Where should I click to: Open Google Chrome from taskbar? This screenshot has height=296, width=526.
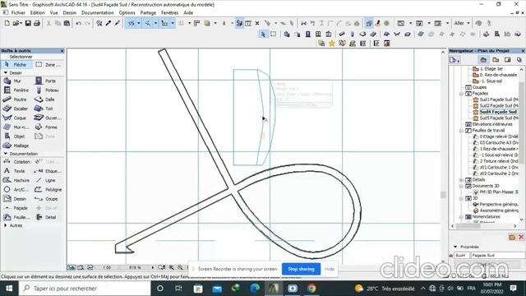pos(311,289)
